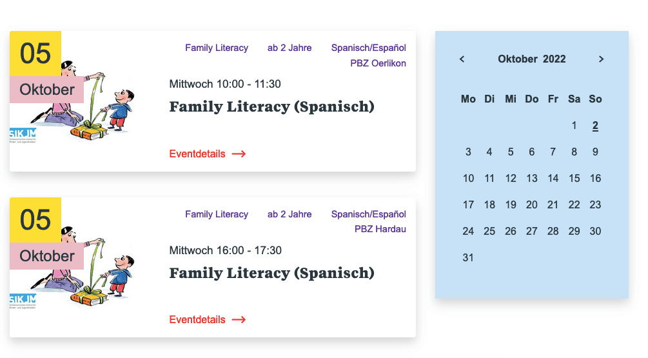This screenshot has height=358, width=648.
Task: Select PBZ Oerlikon location tag
Action: click(x=378, y=63)
